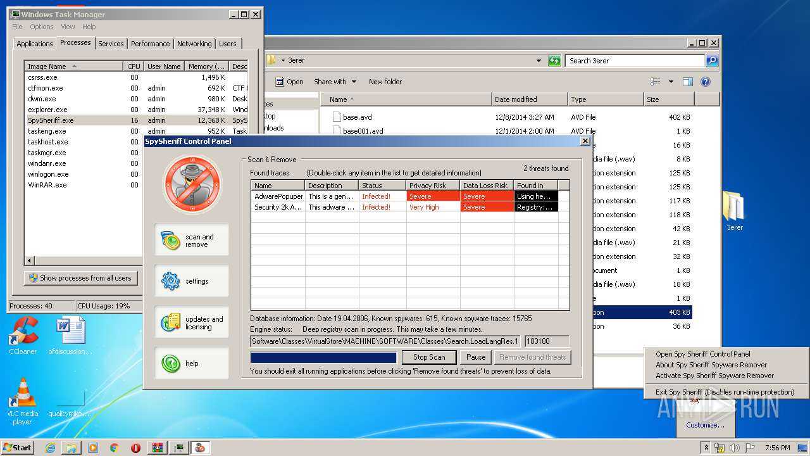Open SpySheriff help
Viewport: 810px width, 456px height.
click(x=191, y=363)
